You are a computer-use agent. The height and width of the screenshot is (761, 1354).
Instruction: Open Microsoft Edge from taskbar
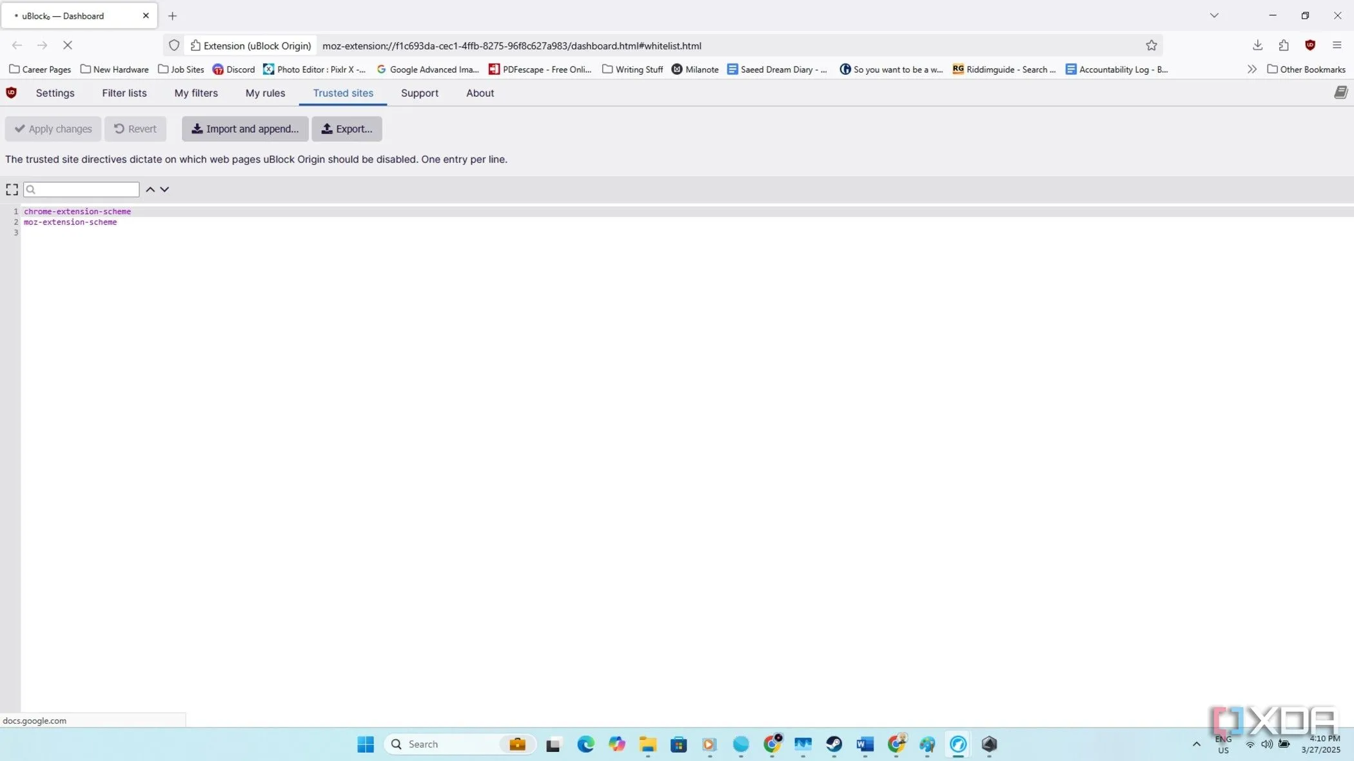click(585, 744)
